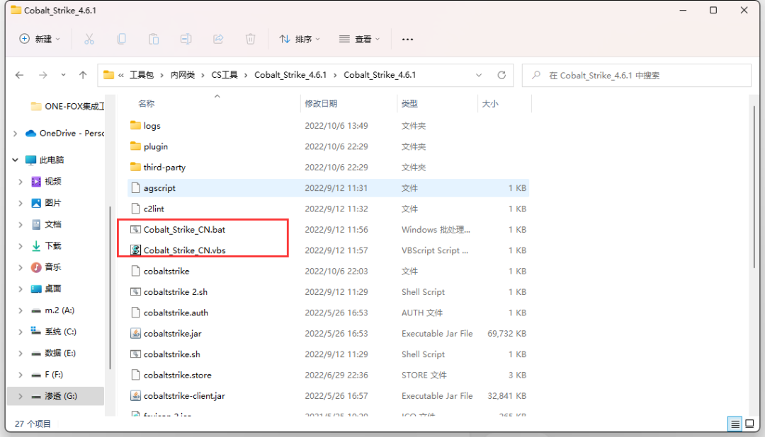
Task: Select the cobaltstrike 2.sh file
Action: (x=176, y=292)
